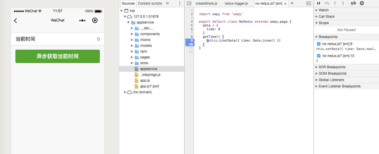This screenshot has height=154, width=379.
Task: Toggle the debugger sidebar icon
Action: pos(308,3)
